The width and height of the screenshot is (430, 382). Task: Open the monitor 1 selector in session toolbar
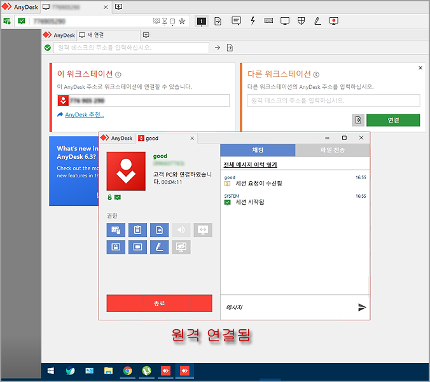click(x=201, y=21)
